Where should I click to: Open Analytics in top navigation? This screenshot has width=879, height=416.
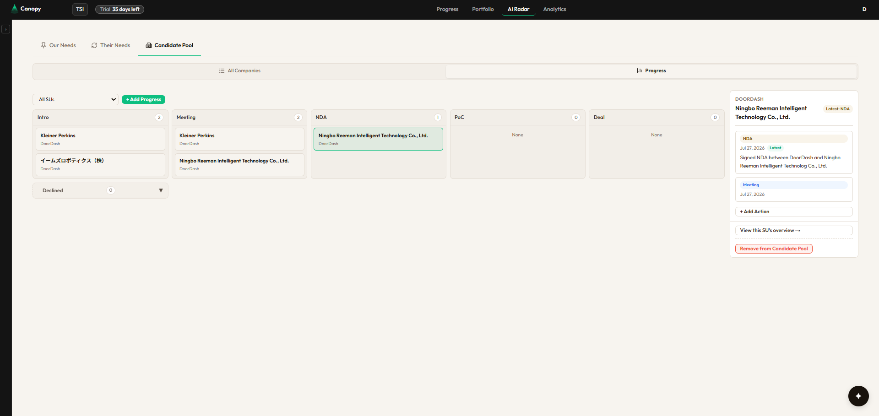554,9
